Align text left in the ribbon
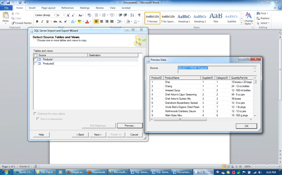The height and width of the screenshot is (175, 282). point(96,22)
